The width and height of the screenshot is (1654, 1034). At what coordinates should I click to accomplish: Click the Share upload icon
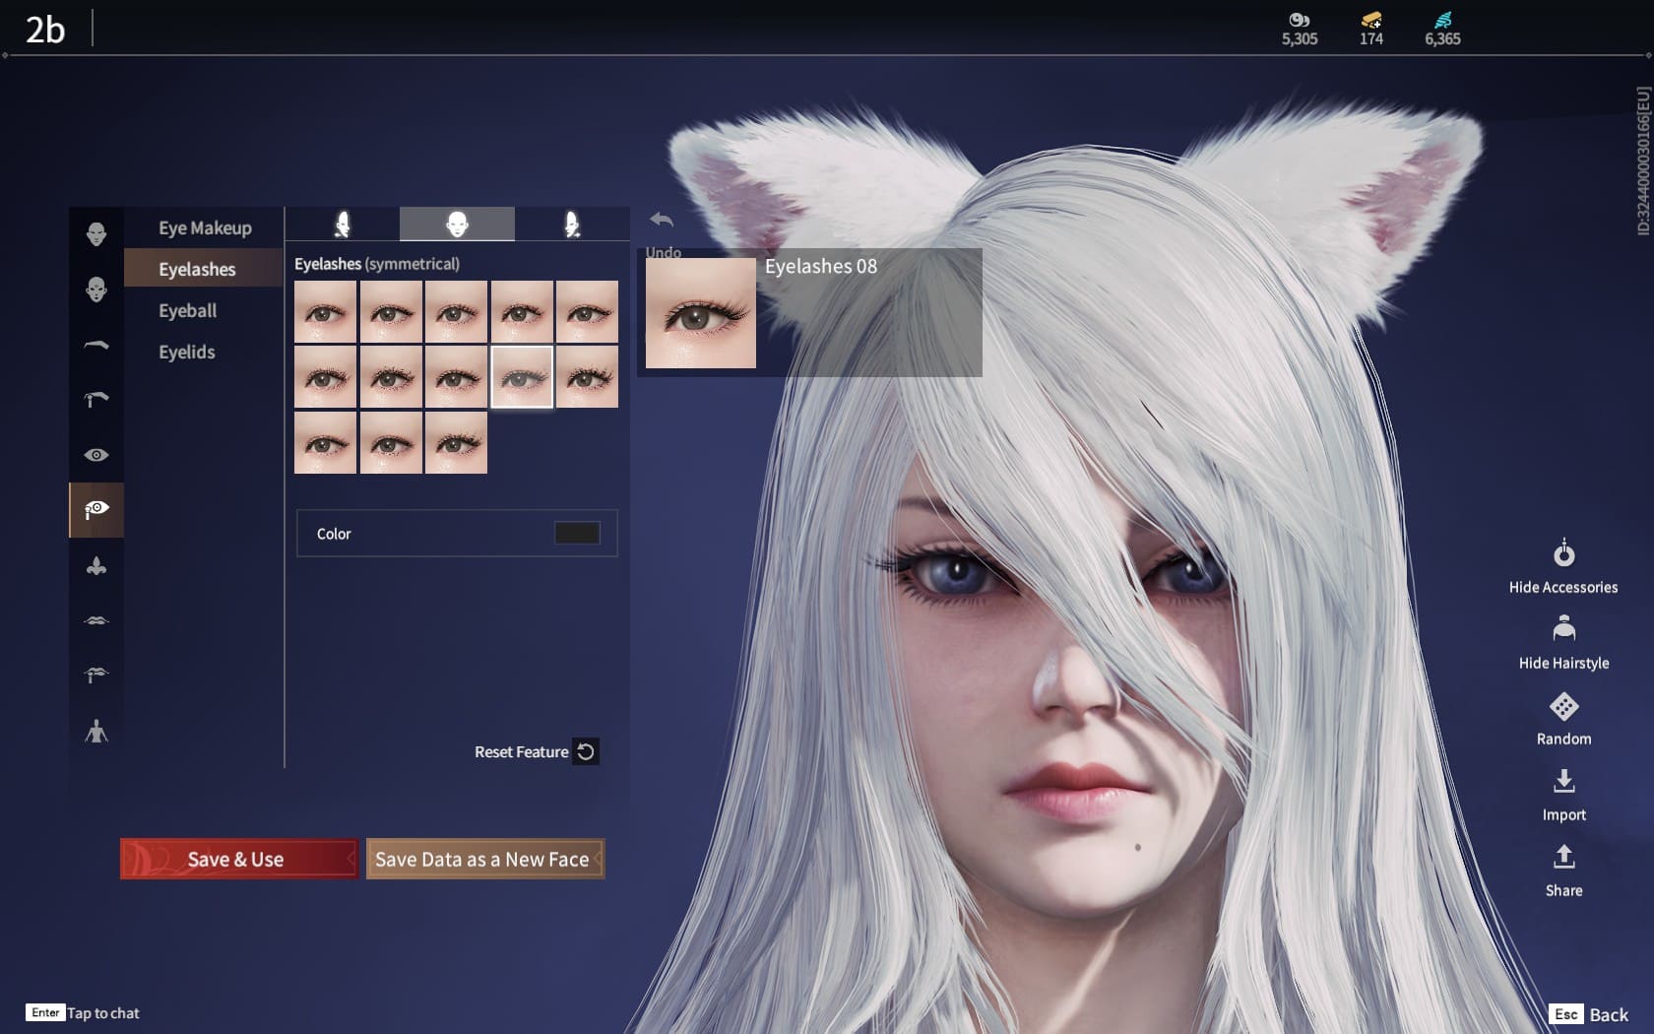pyautogui.click(x=1563, y=857)
